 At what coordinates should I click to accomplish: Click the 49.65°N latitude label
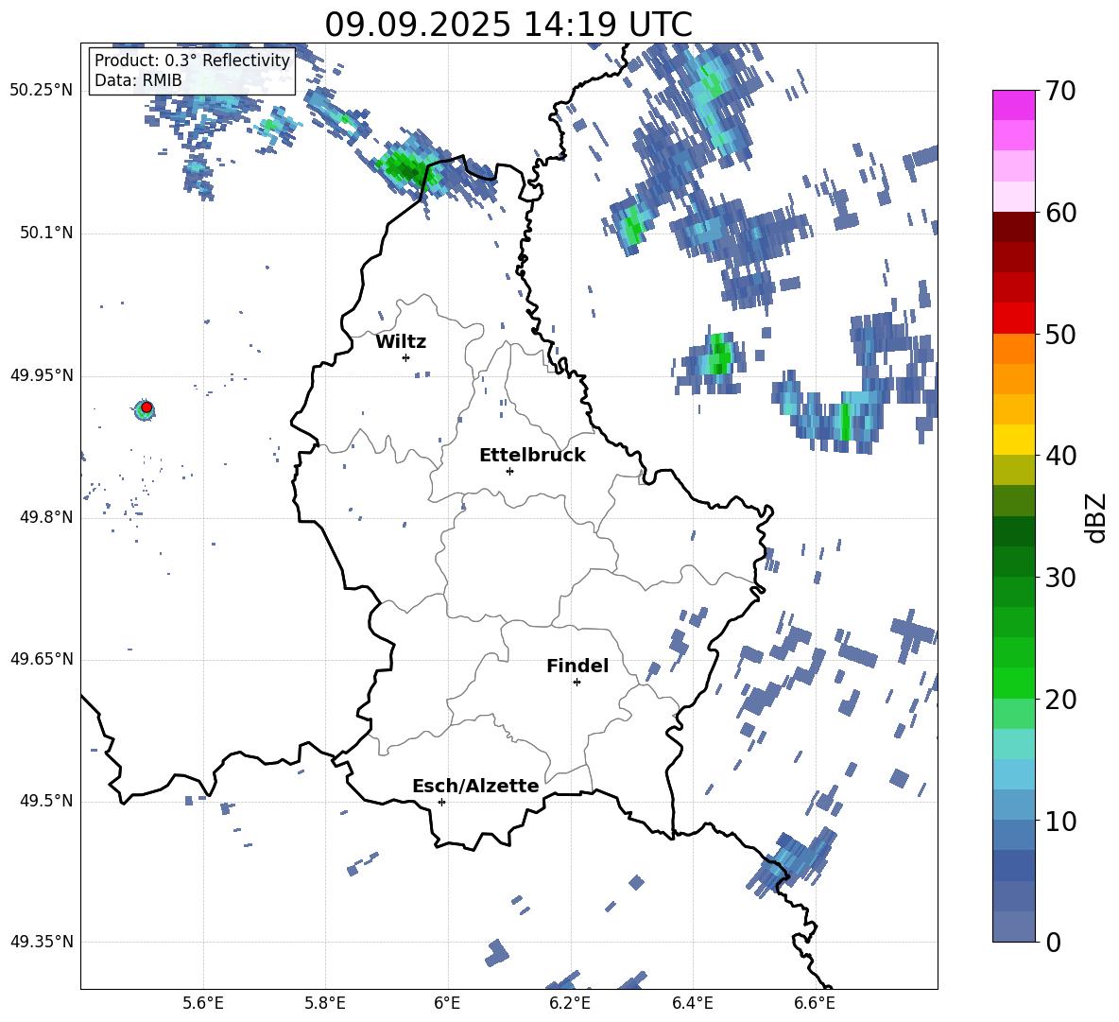pyautogui.click(x=42, y=659)
